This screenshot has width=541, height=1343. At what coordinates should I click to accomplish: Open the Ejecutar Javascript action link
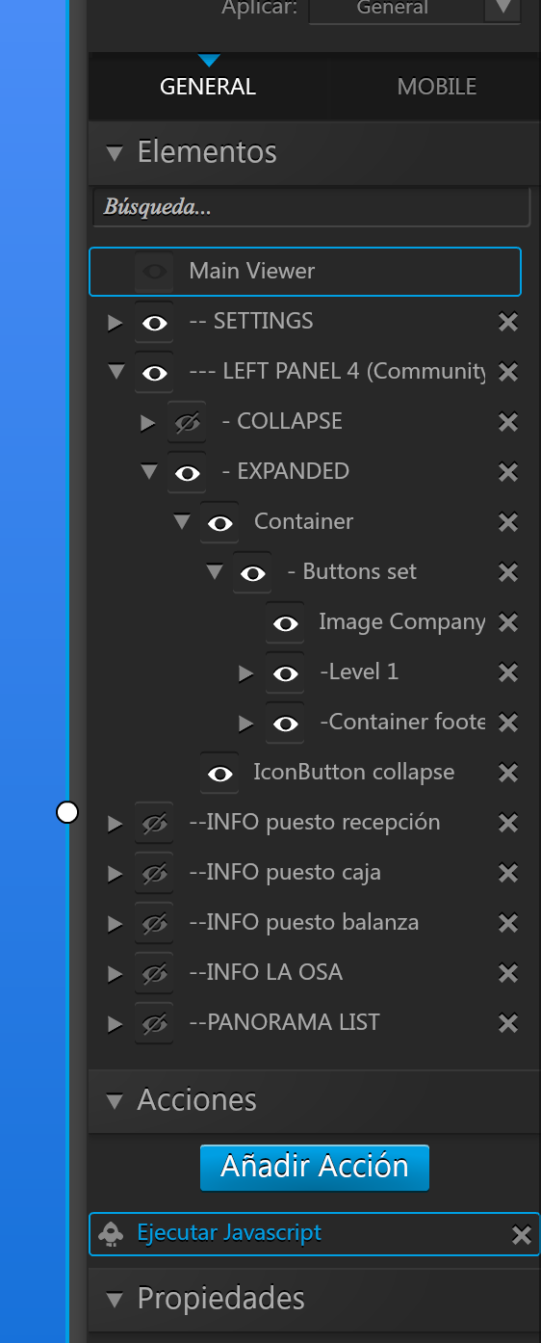click(229, 1233)
